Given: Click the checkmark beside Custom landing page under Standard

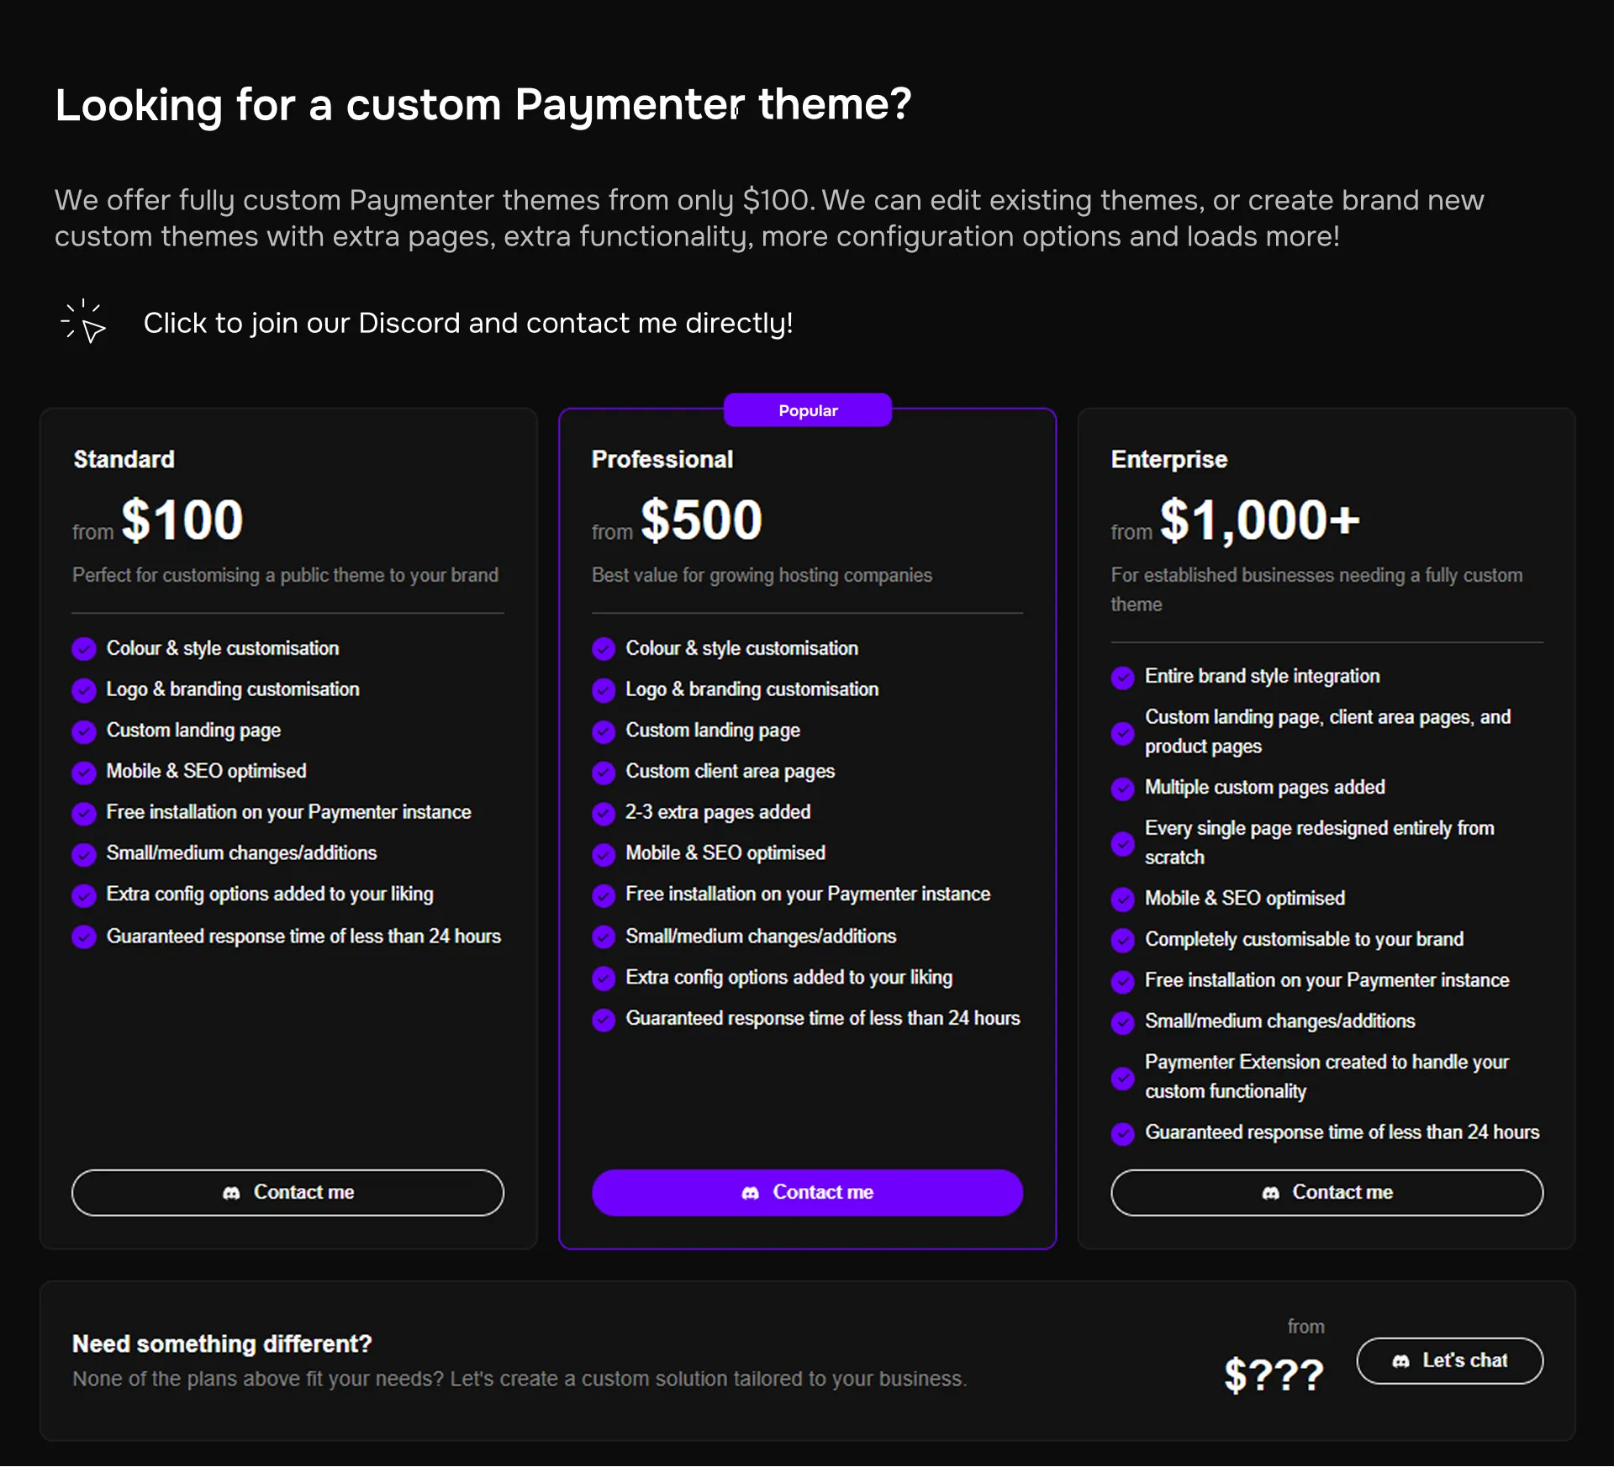Looking at the screenshot, I should 84,731.
